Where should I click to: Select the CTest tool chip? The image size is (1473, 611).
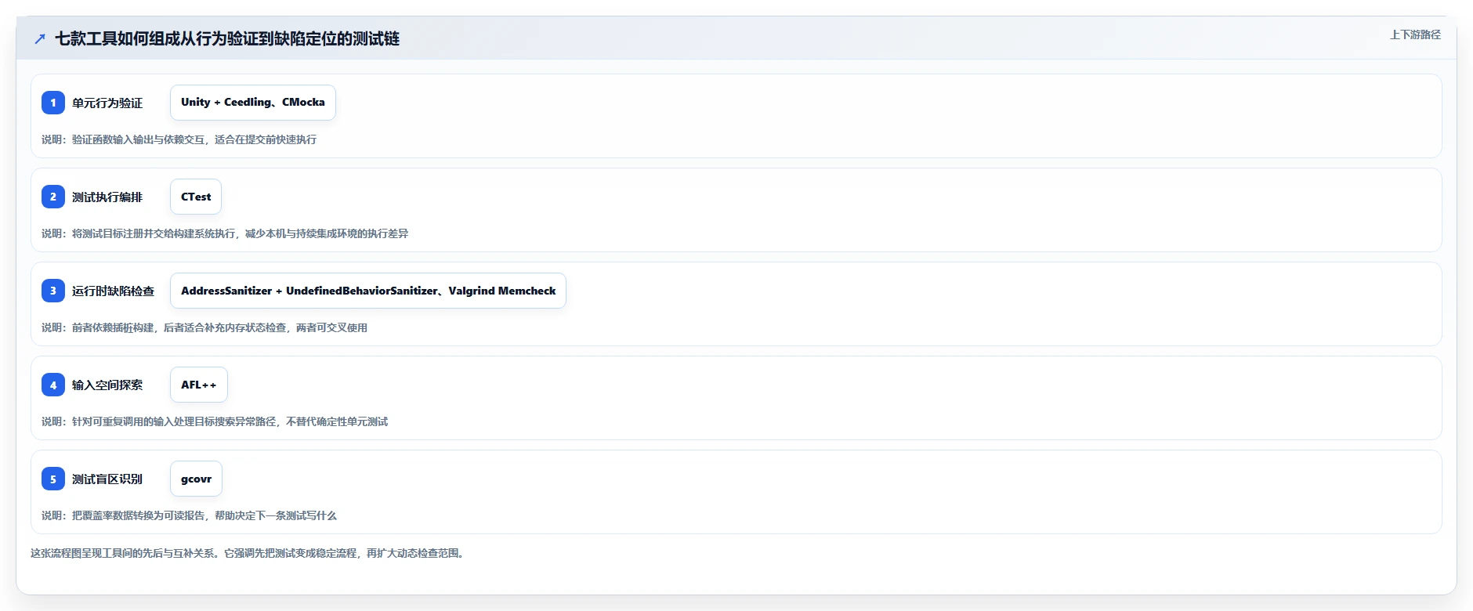[x=196, y=197]
